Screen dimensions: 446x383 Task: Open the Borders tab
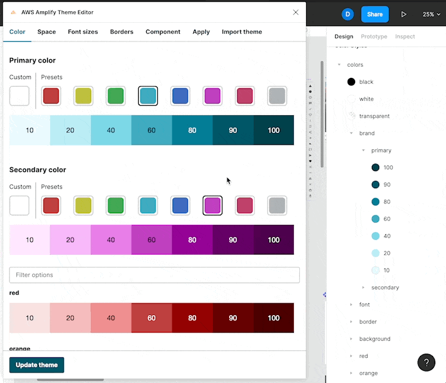122,32
